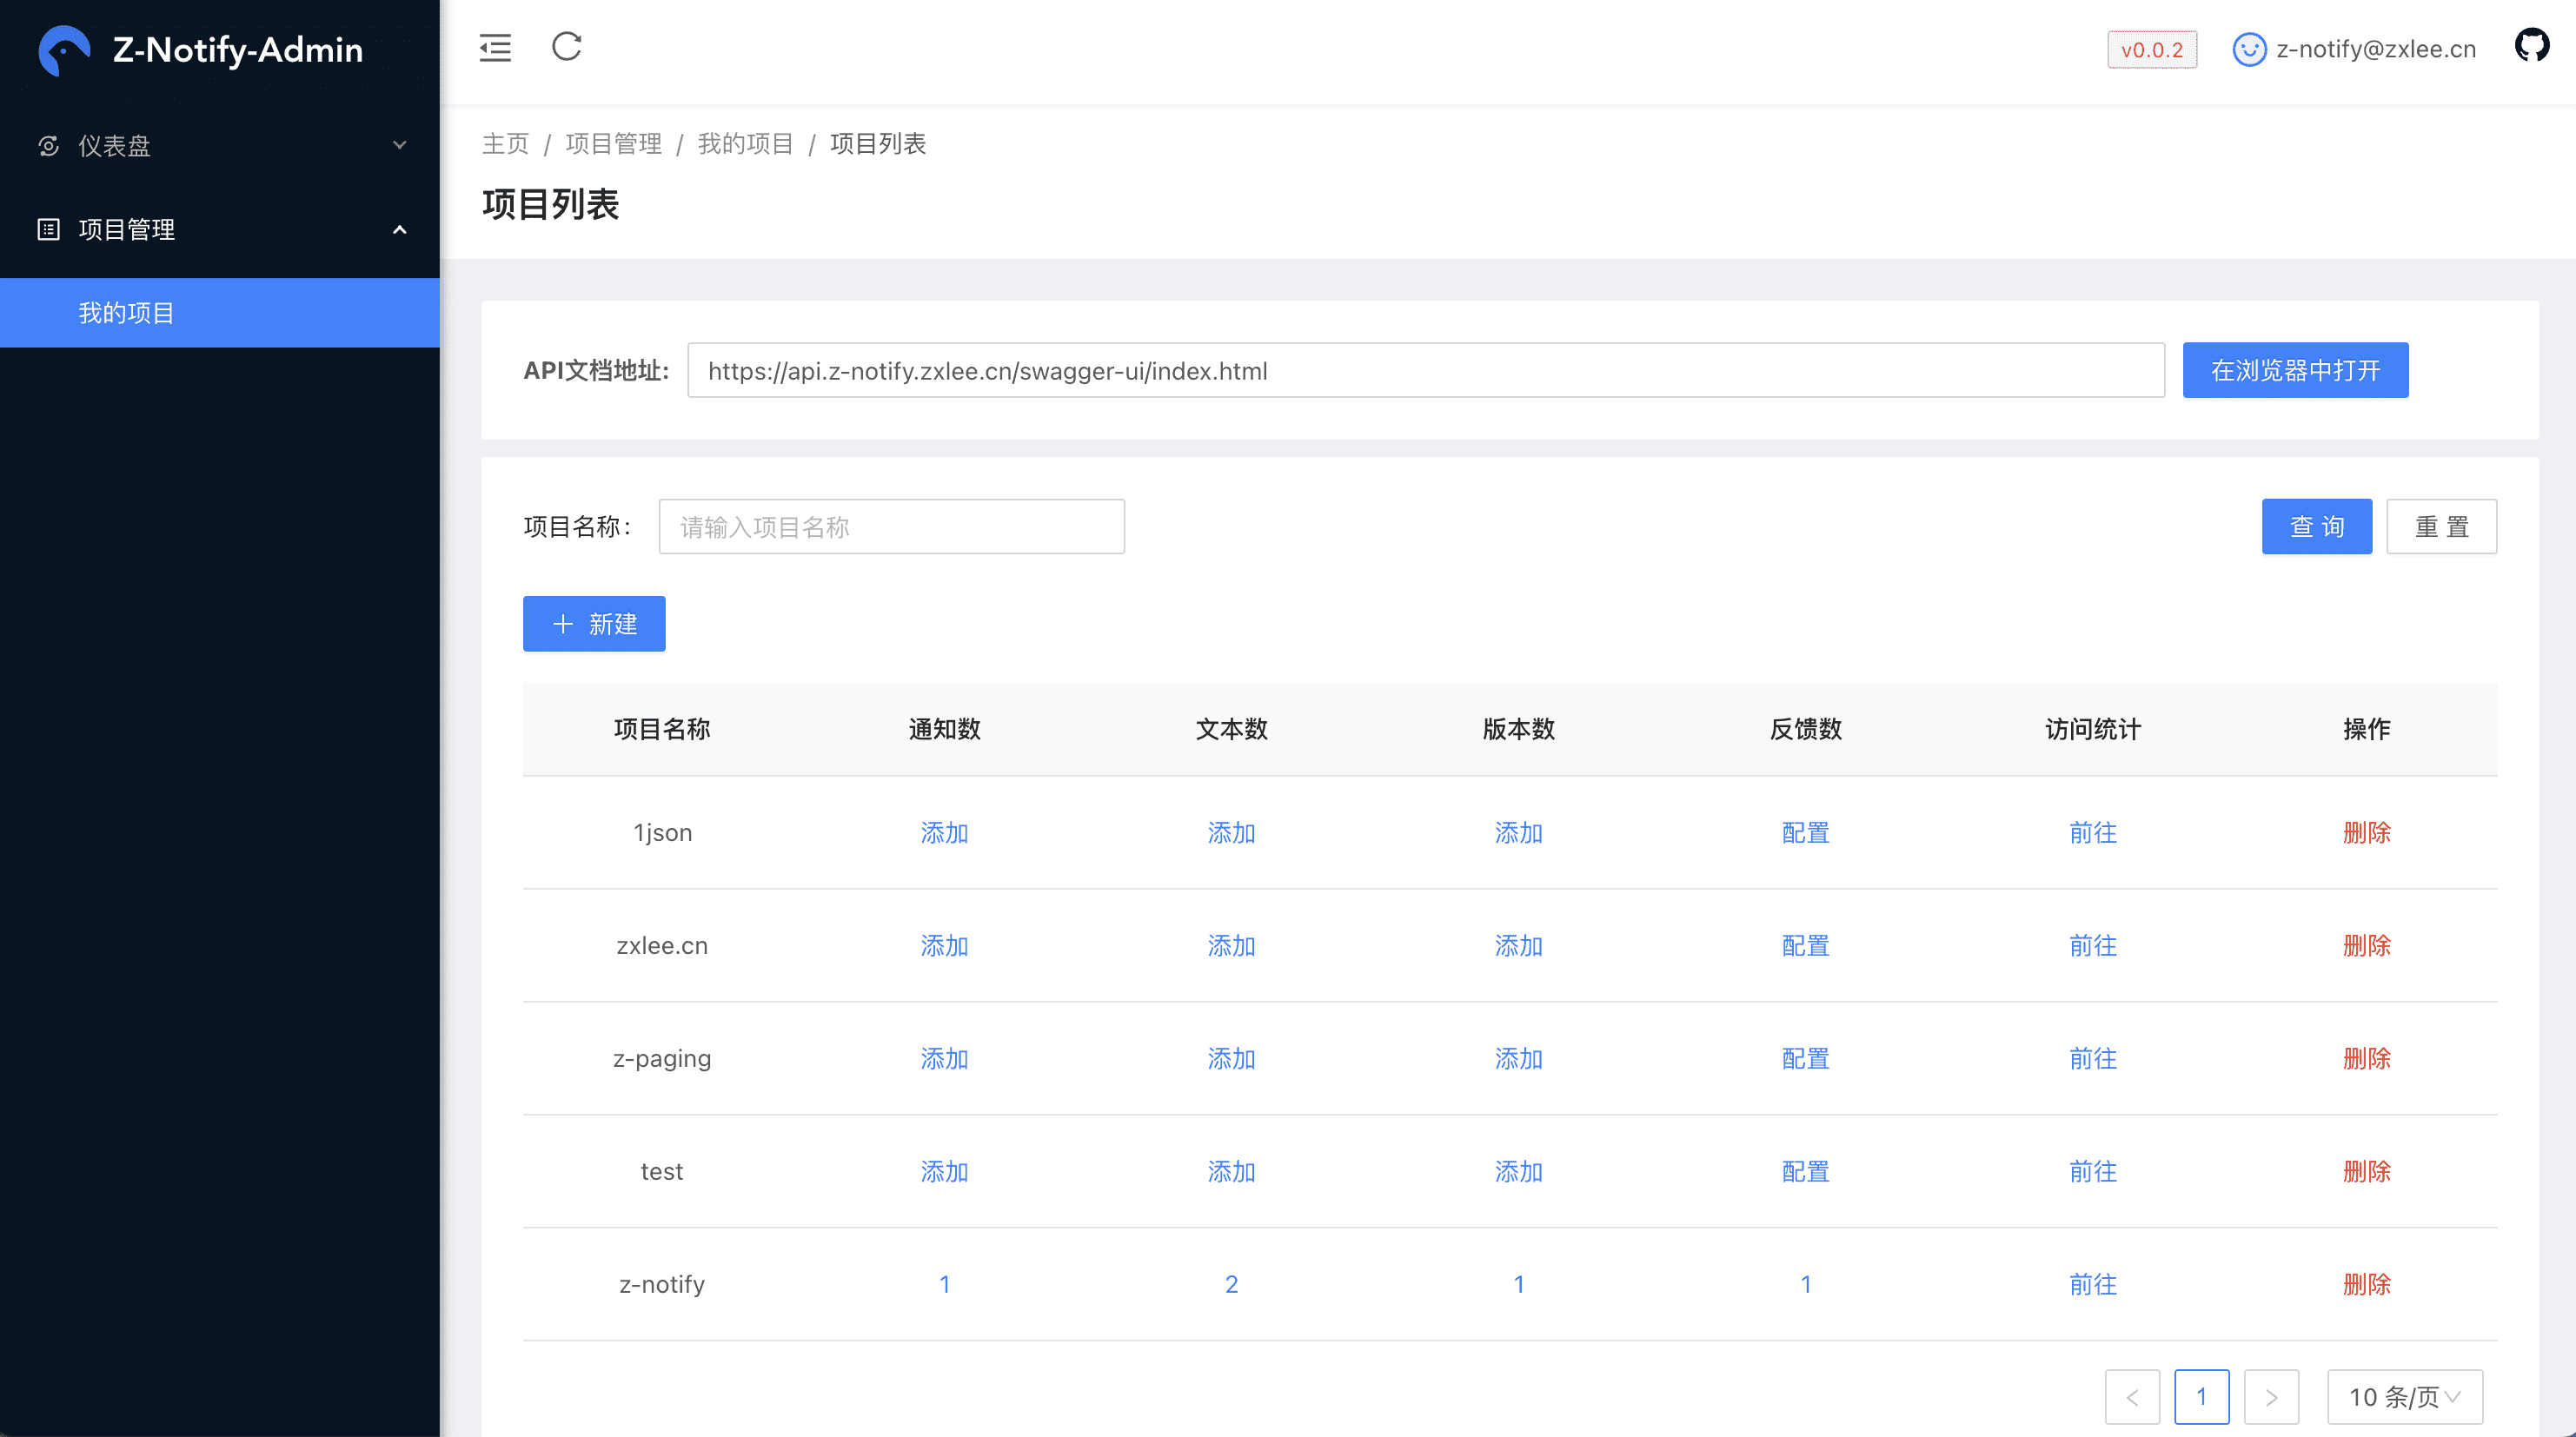Click the 在浏览器中打开 button

pos(2295,371)
